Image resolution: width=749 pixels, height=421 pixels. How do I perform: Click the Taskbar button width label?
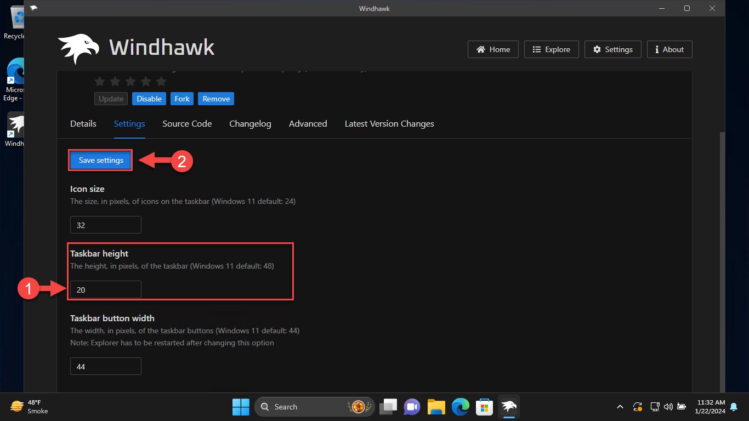pyautogui.click(x=112, y=318)
